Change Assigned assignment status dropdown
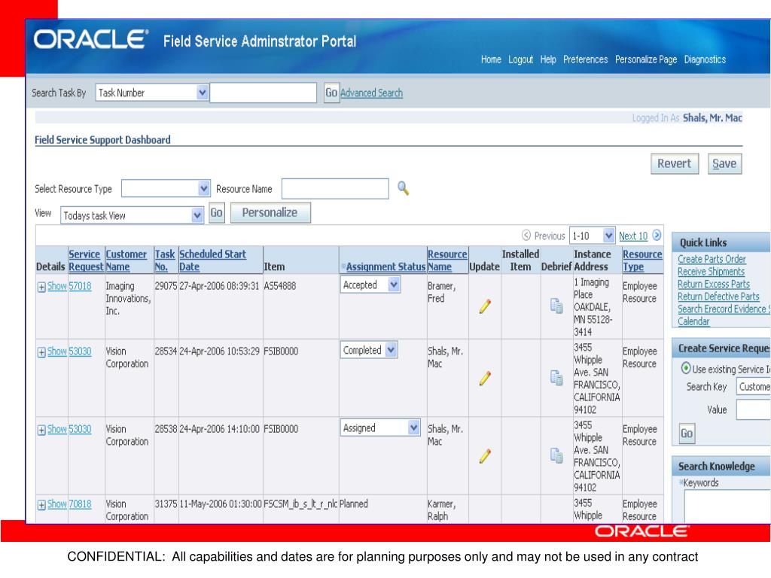771x578 pixels. tap(380, 427)
